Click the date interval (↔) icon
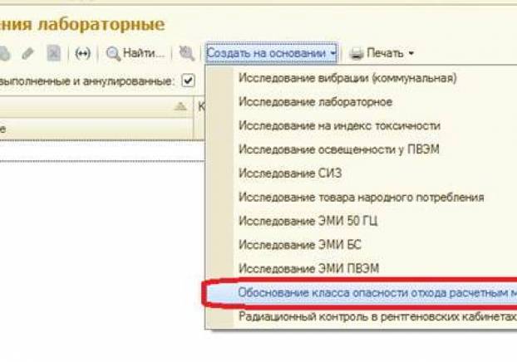The image size is (517, 362). [x=82, y=54]
